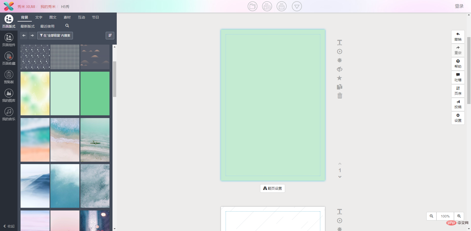Click the star favorite icon beside page 1
471x231 pixels.
tap(339, 78)
